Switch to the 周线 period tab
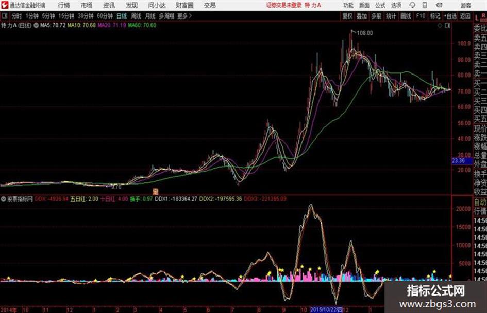The height and width of the screenshot is (313, 487). (x=136, y=16)
